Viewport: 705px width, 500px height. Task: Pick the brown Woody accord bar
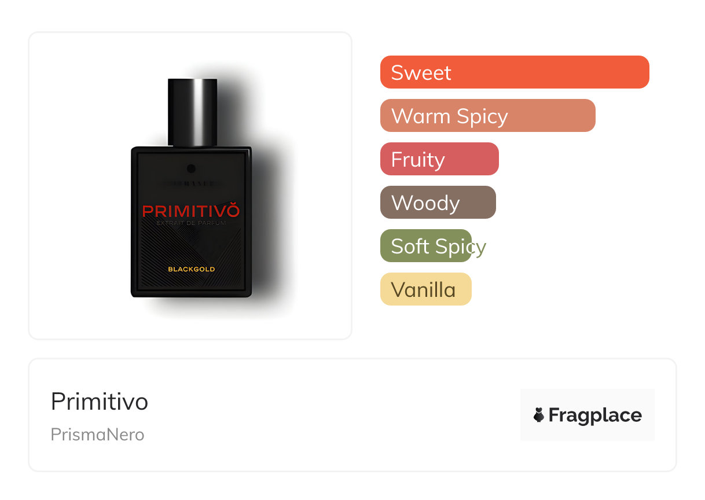click(x=438, y=203)
